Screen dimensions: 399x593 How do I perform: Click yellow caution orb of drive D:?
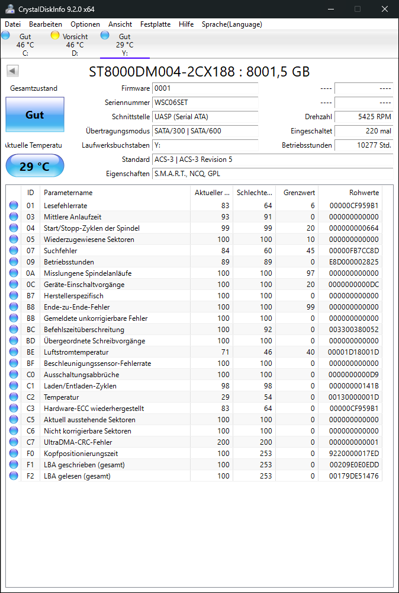(55, 35)
